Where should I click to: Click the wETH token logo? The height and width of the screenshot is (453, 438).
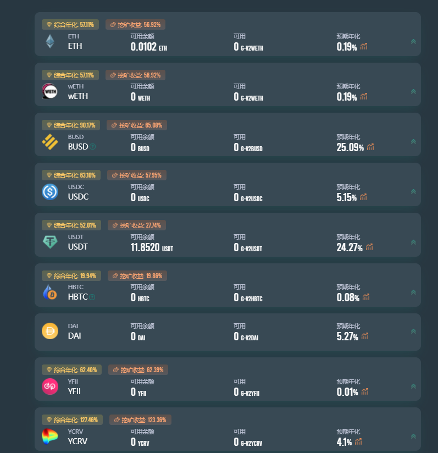click(49, 91)
